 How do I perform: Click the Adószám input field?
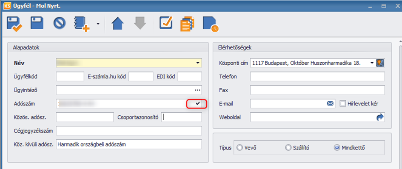point(129,104)
